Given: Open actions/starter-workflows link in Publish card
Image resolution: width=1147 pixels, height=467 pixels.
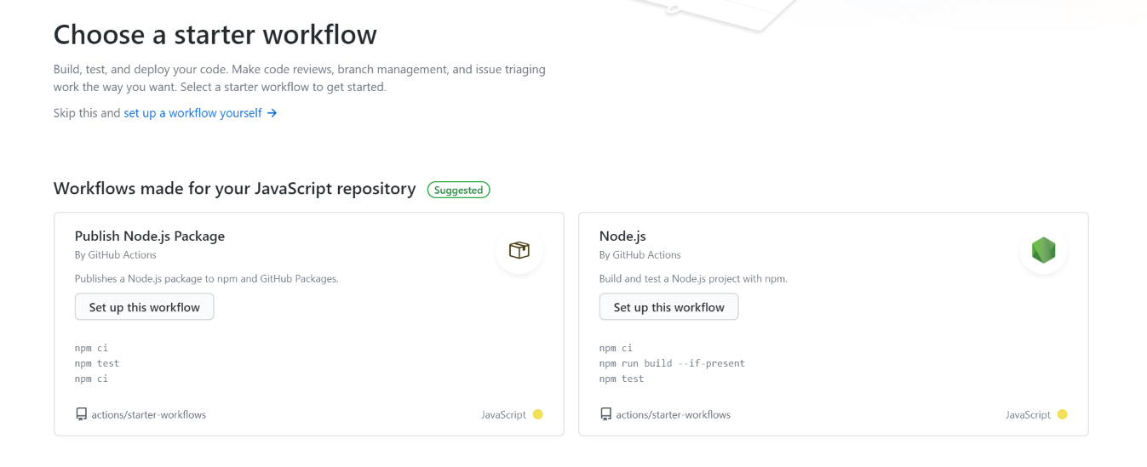Looking at the screenshot, I should click(149, 415).
